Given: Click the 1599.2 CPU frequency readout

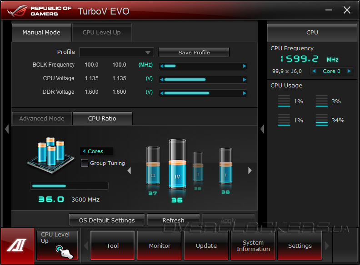Looking at the screenshot, I should (x=300, y=59).
